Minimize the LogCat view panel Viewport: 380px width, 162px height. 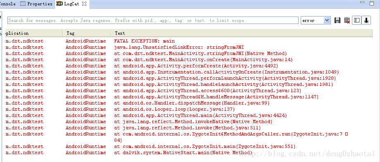coord(362,2)
